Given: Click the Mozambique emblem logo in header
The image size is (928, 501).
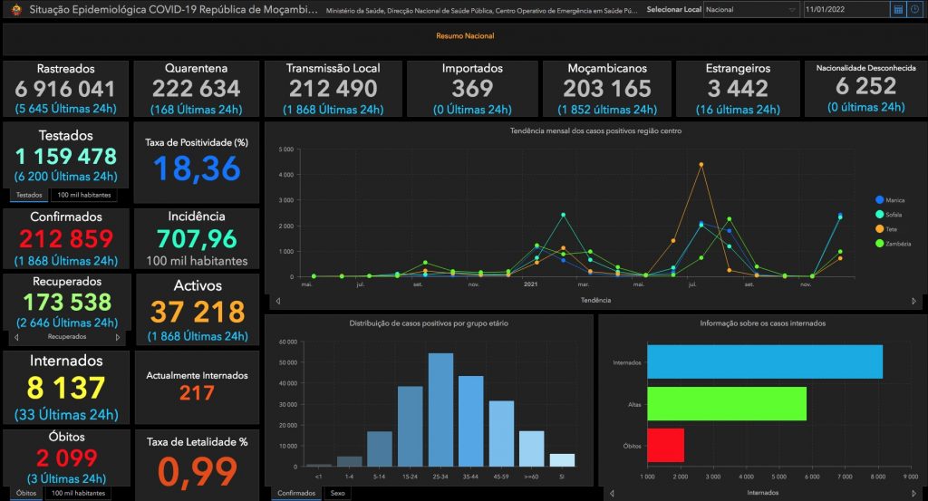Looking at the screenshot, I should [x=15, y=10].
